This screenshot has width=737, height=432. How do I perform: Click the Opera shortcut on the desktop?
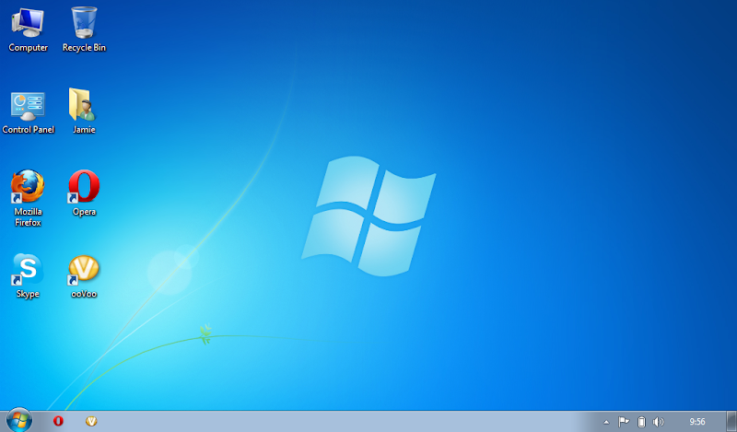(x=84, y=193)
